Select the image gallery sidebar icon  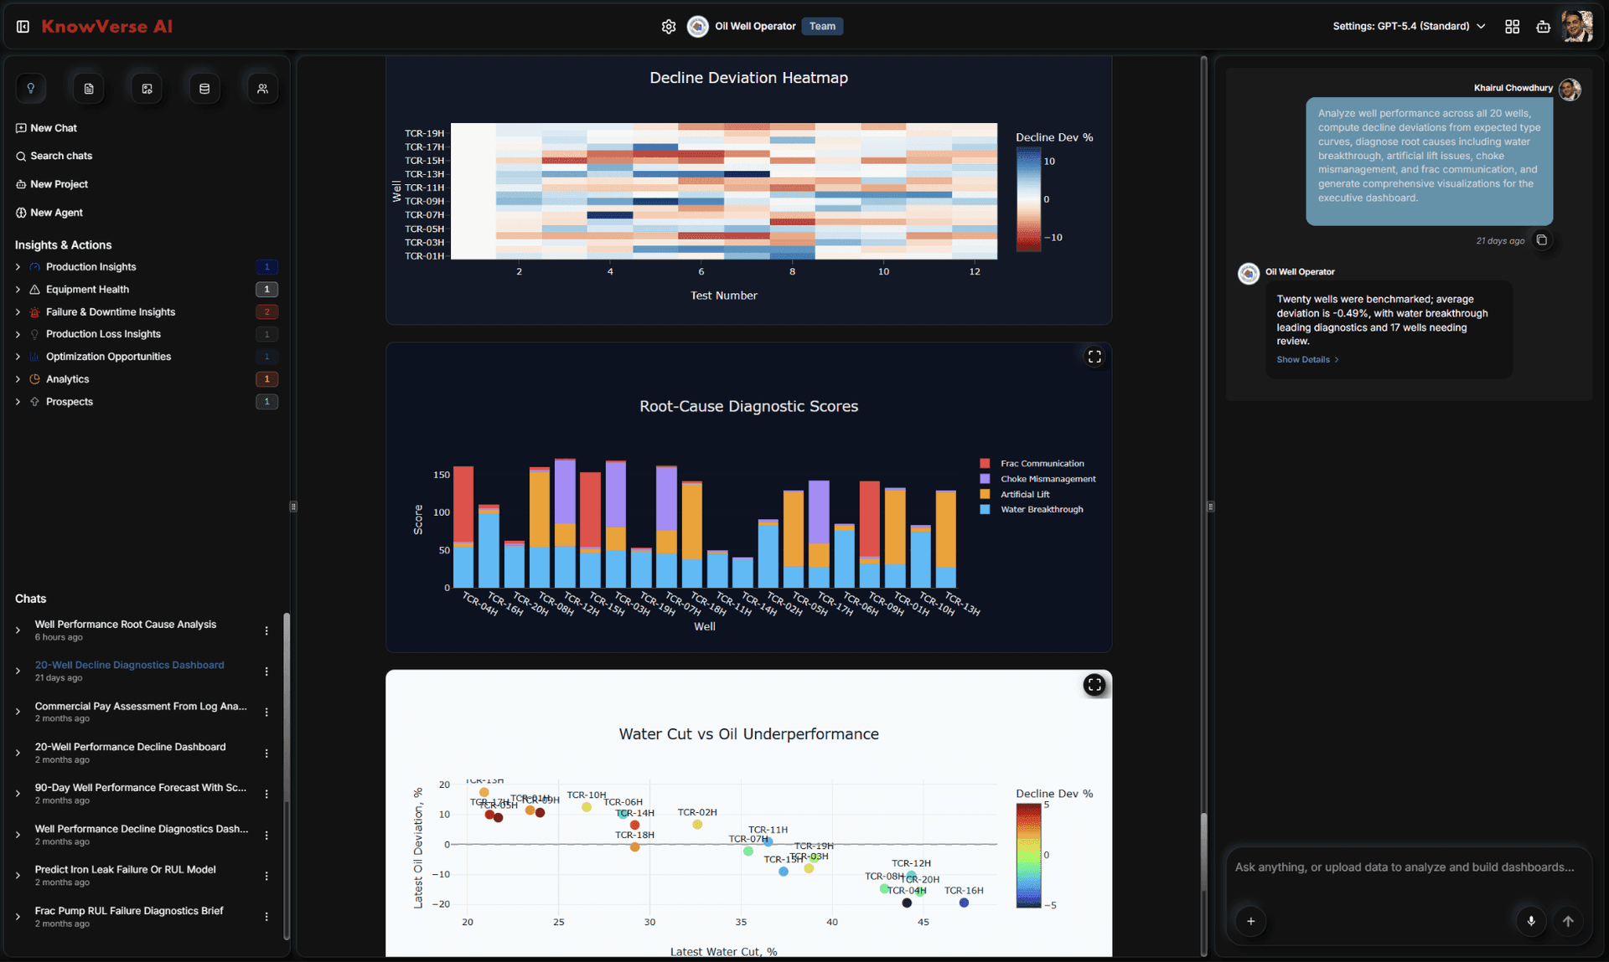(147, 89)
